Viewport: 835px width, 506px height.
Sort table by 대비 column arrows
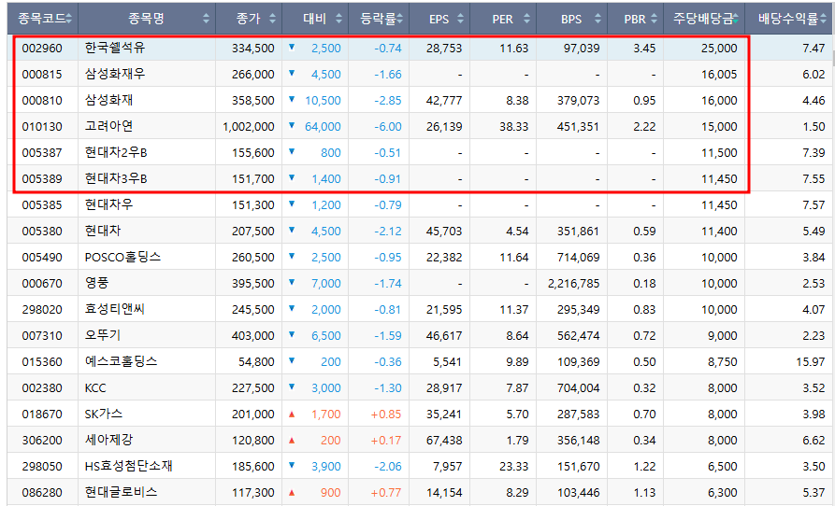tap(338, 19)
